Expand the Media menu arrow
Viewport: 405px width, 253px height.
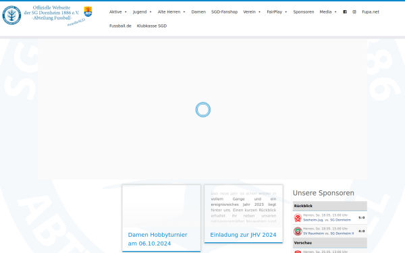click(x=335, y=12)
